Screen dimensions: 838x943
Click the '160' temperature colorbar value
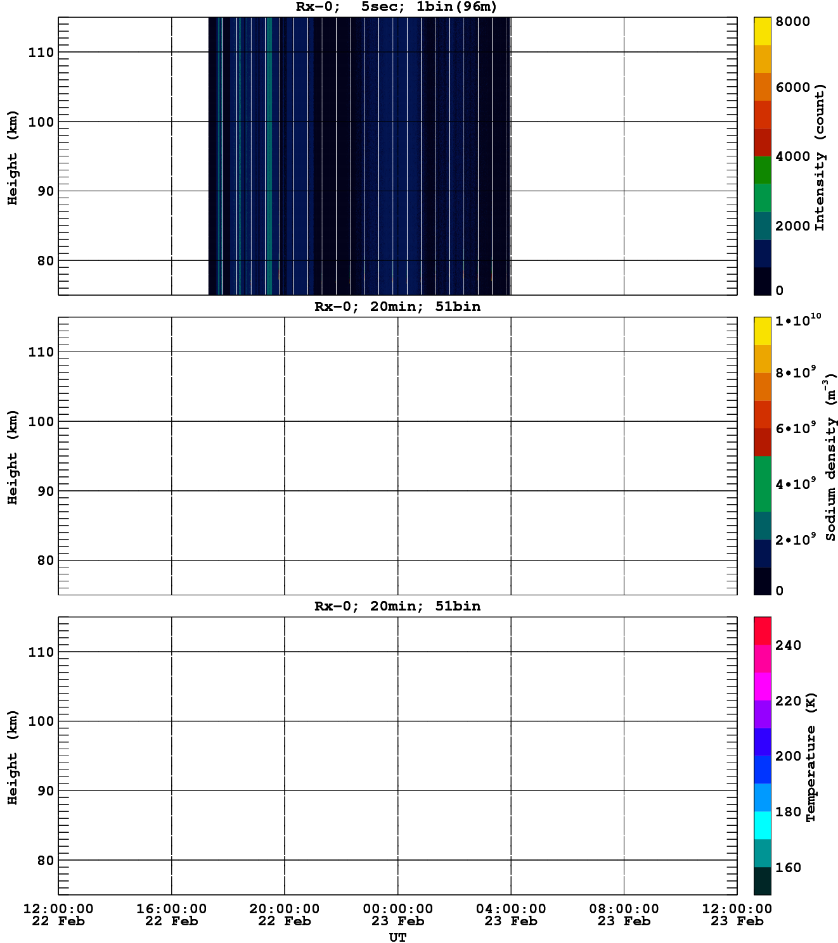click(789, 868)
